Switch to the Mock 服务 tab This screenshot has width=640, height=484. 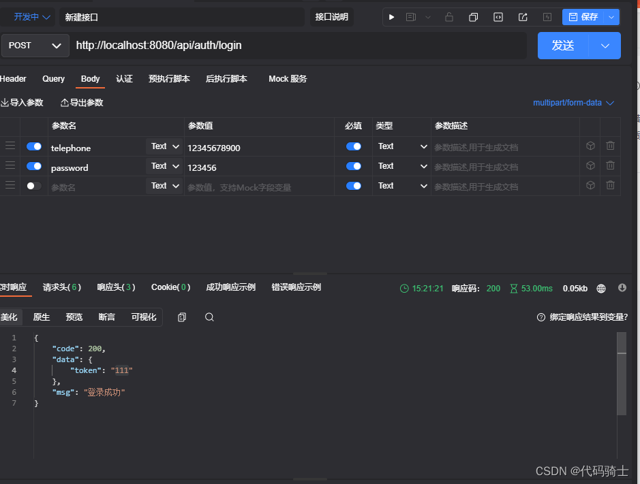point(288,78)
